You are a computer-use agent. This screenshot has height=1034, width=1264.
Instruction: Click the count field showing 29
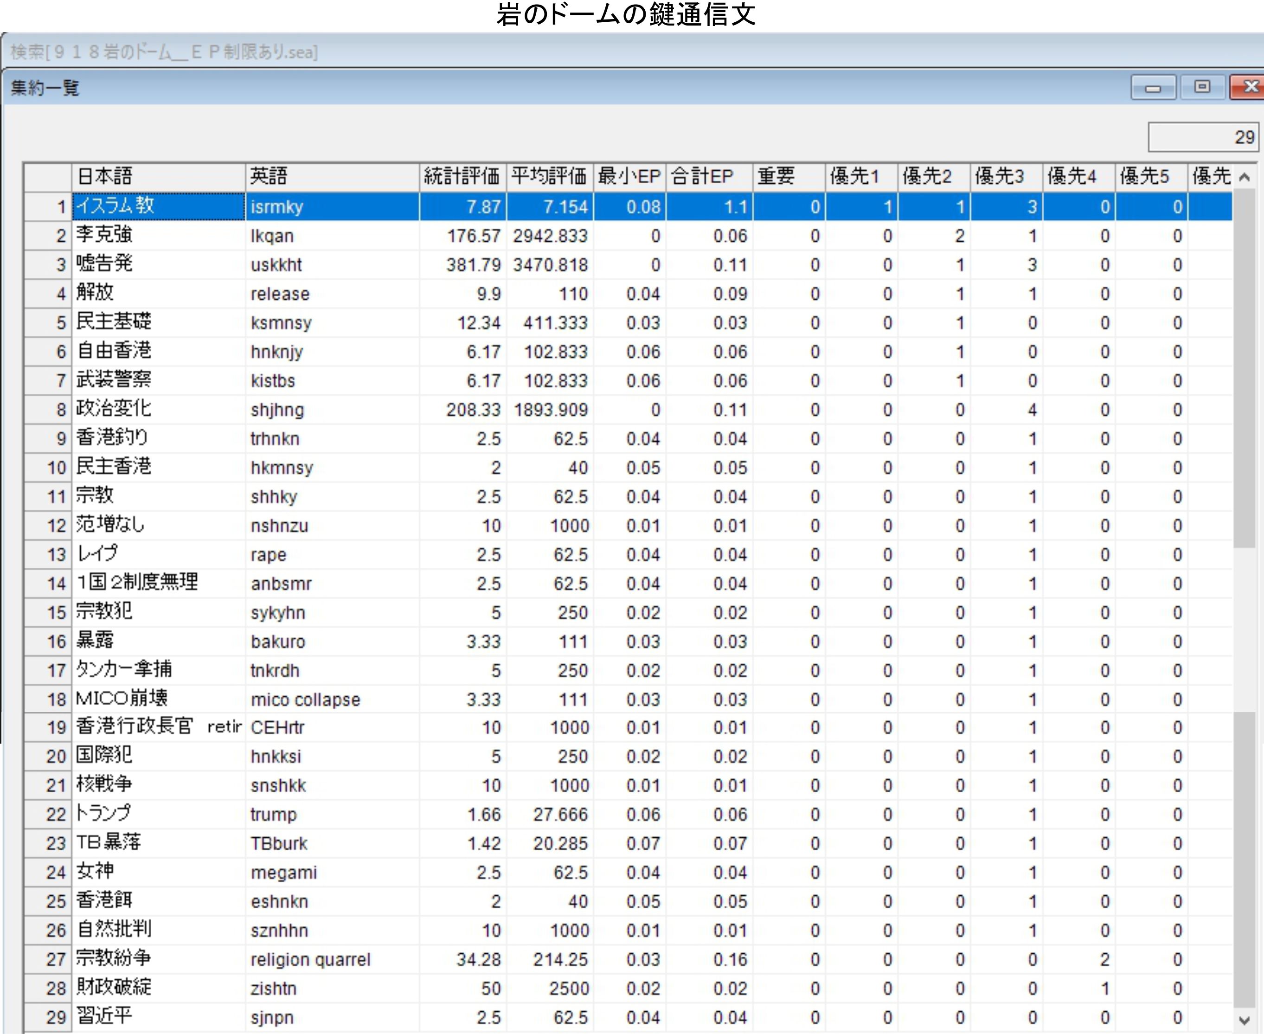pos(1203,138)
